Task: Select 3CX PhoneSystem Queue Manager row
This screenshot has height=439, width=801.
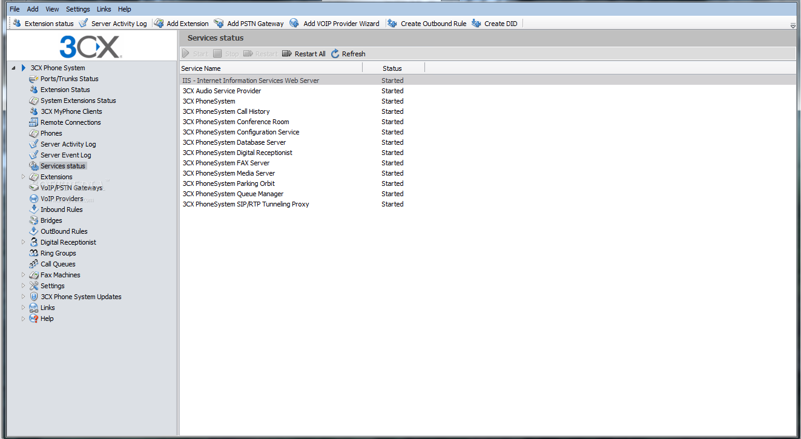Action: [488, 194]
